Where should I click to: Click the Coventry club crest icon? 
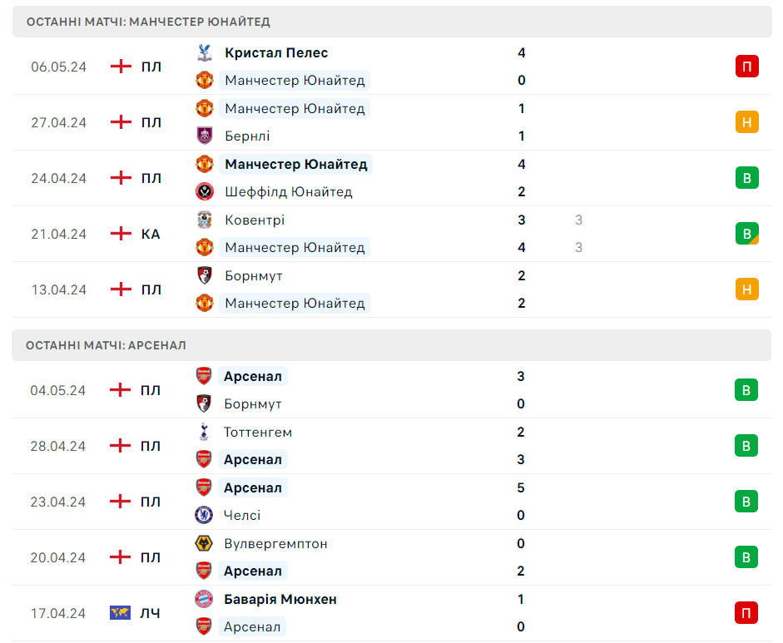click(204, 220)
